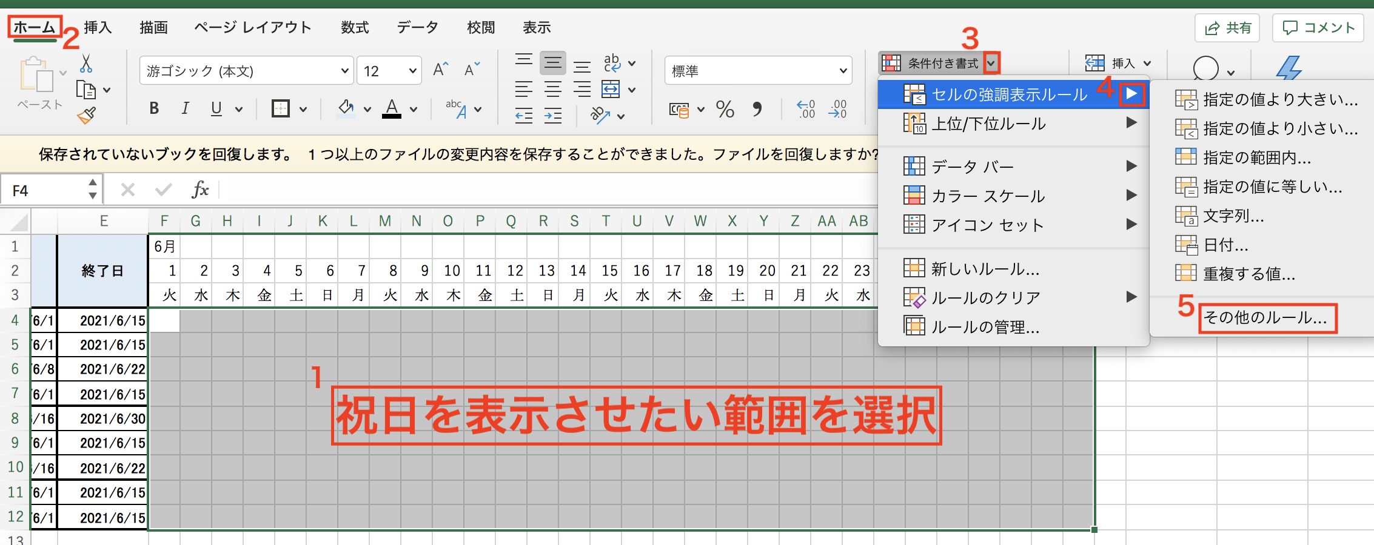Switch to the データ tab
Image resolution: width=1374 pixels, height=545 pixels.
(x=418, y=28)
